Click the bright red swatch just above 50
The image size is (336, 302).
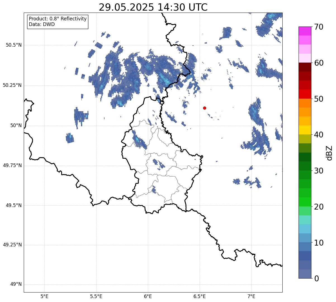(x=305, y=94)
